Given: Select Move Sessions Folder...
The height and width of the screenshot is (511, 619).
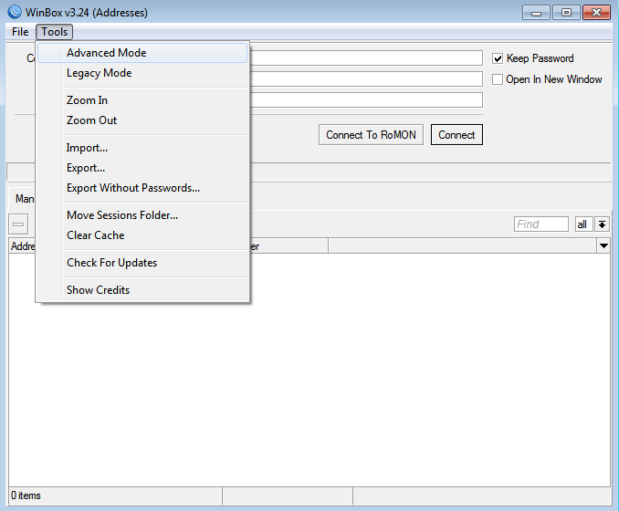Looking at the screenshot, I should tap(121, 215).
